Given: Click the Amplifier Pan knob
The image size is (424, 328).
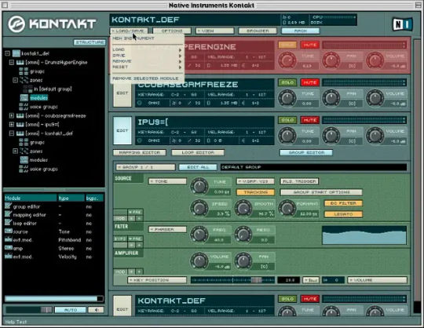Looking at the screenshot, I should 243,261.
